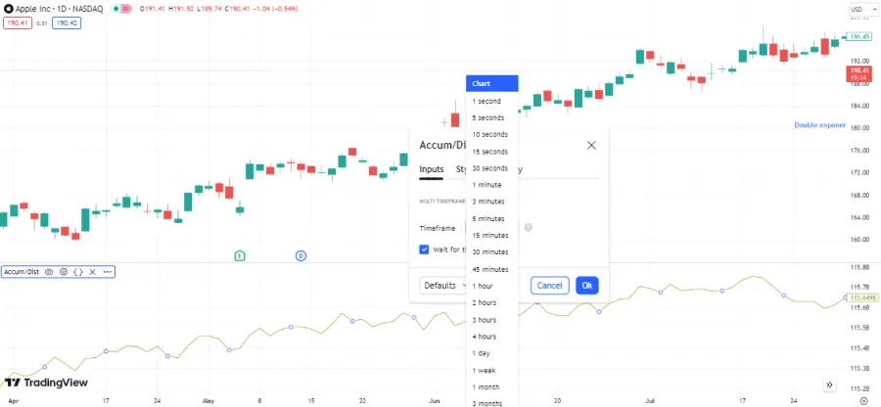This screenshot has width=881, height=407.
Task: Click the Accum/Dist indicator legend label
Action: [x=22, y=272]
